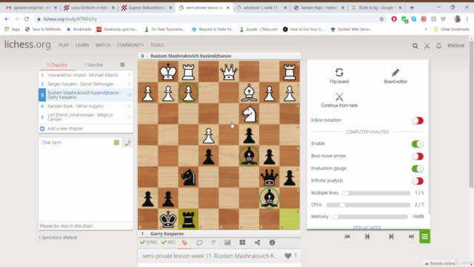Open the LEARN menu

[x=82, y=45]
